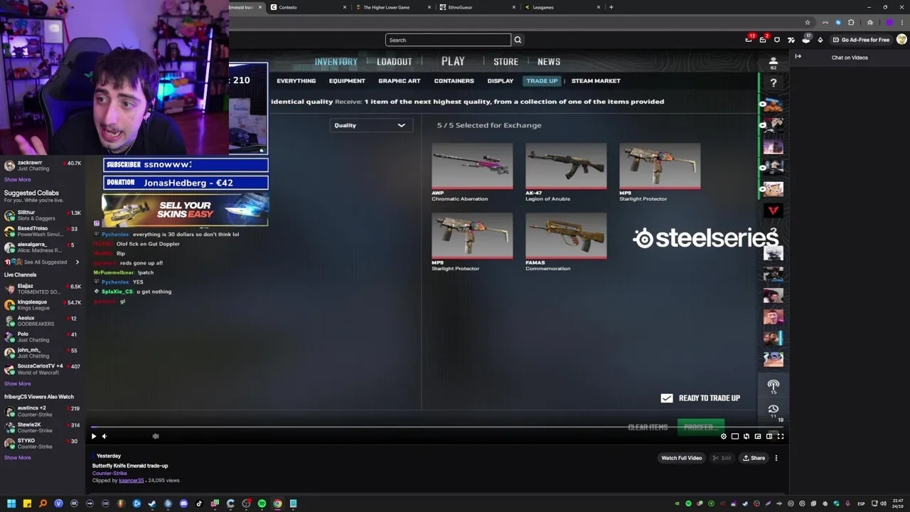Open clip player settings gear
The width and height of the screenshot is (910, 512).
click(724, 437)
